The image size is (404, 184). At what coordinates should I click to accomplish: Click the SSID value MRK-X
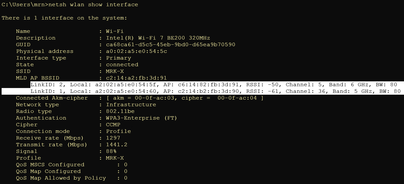pos(115,71)
